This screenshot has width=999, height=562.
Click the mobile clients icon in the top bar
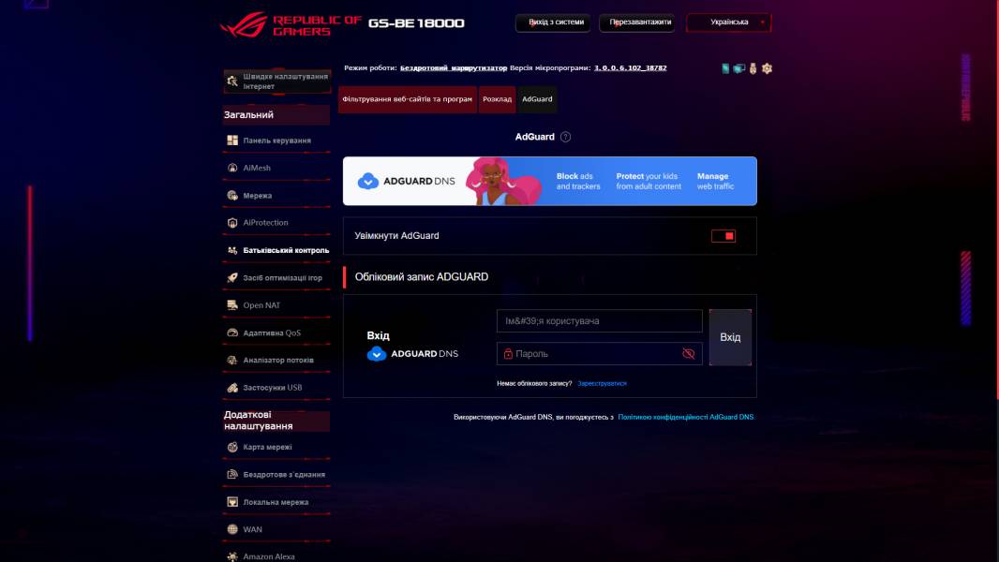pyautogui.click(x=724, y=67)
